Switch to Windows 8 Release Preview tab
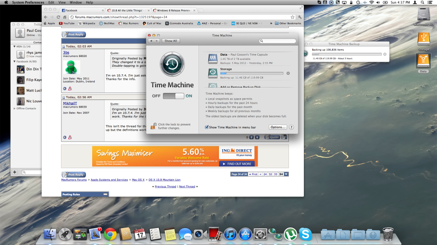The height and width of the screenshot is (245, 437). point(174,10)
